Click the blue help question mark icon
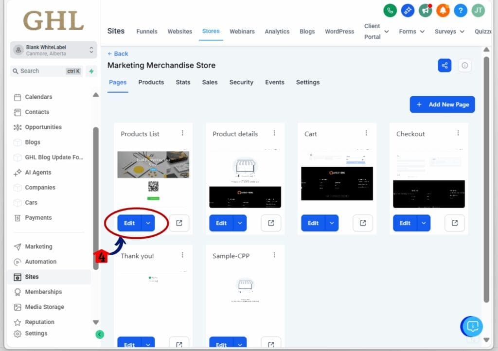This screenshot has height=351, width=498. pyautogui.click(x=460, y=10)
